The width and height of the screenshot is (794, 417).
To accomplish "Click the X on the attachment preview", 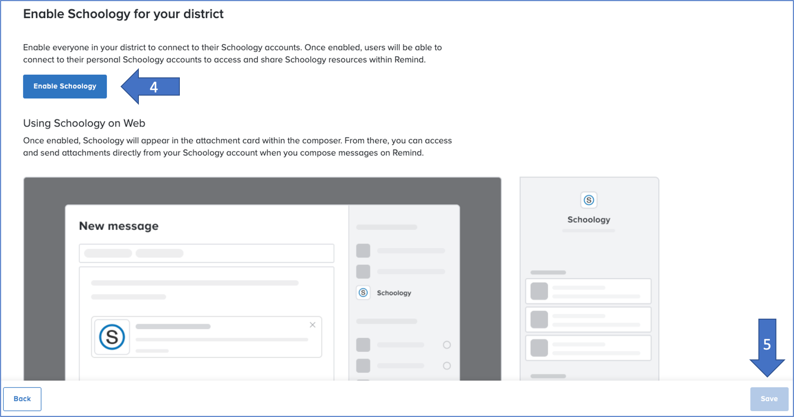I will [312, 325].
